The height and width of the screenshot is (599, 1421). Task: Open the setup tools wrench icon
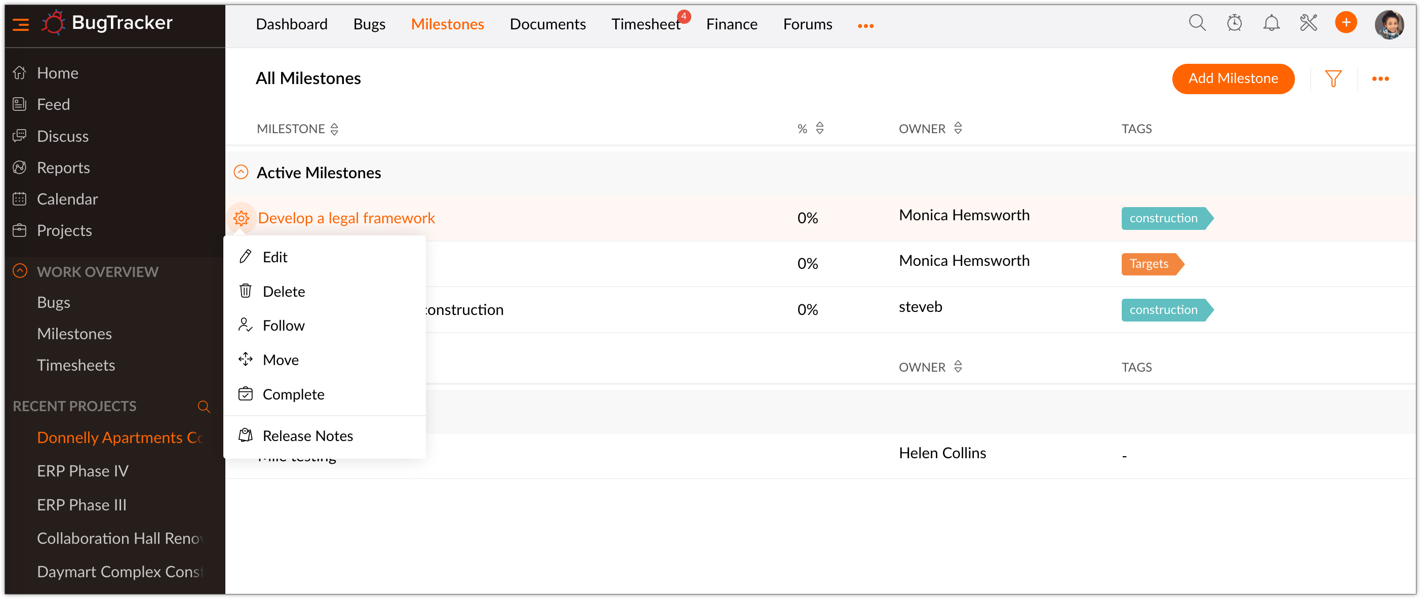1308,23
